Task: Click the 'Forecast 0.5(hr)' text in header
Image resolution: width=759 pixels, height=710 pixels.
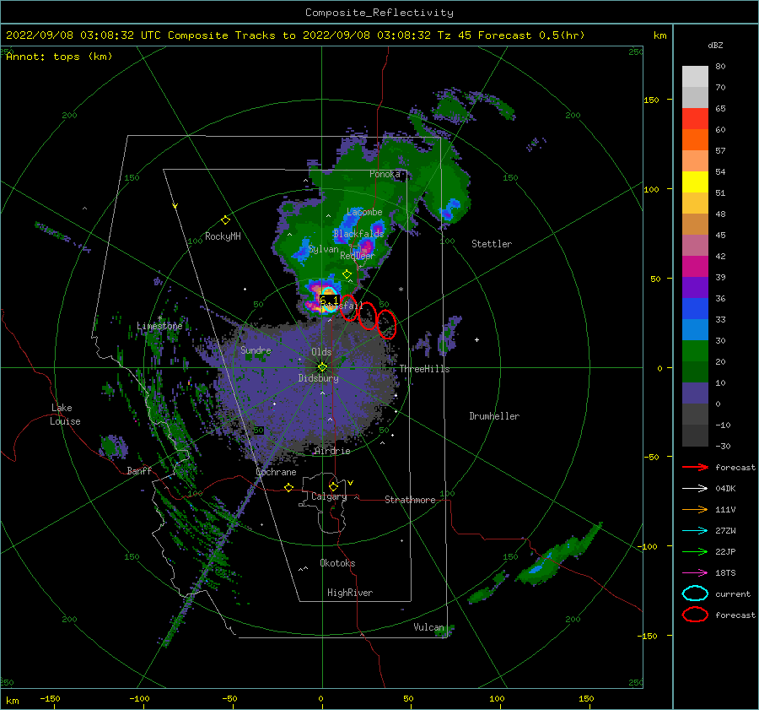Action: (531, 35)
